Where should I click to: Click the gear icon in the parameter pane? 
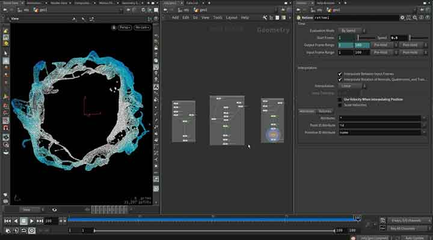tap(402, 17)
